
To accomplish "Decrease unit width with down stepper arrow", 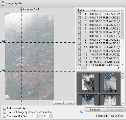I will [x=38, y=117].
